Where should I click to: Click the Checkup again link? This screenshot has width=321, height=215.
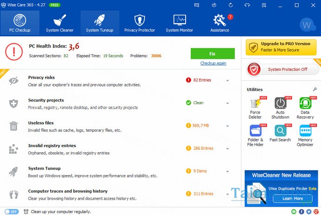(x=213, y=63)
